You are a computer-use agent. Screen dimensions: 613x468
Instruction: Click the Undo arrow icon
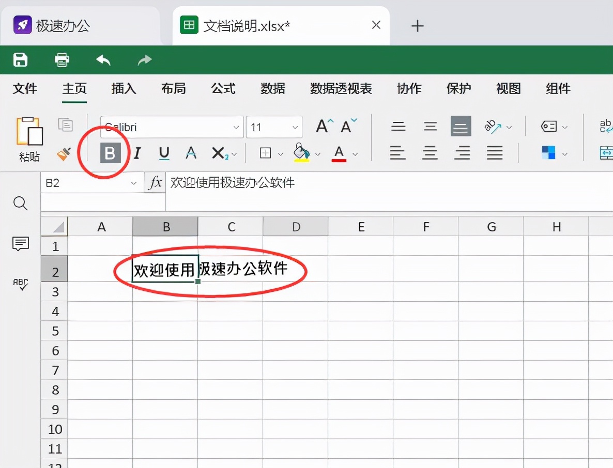103,60
